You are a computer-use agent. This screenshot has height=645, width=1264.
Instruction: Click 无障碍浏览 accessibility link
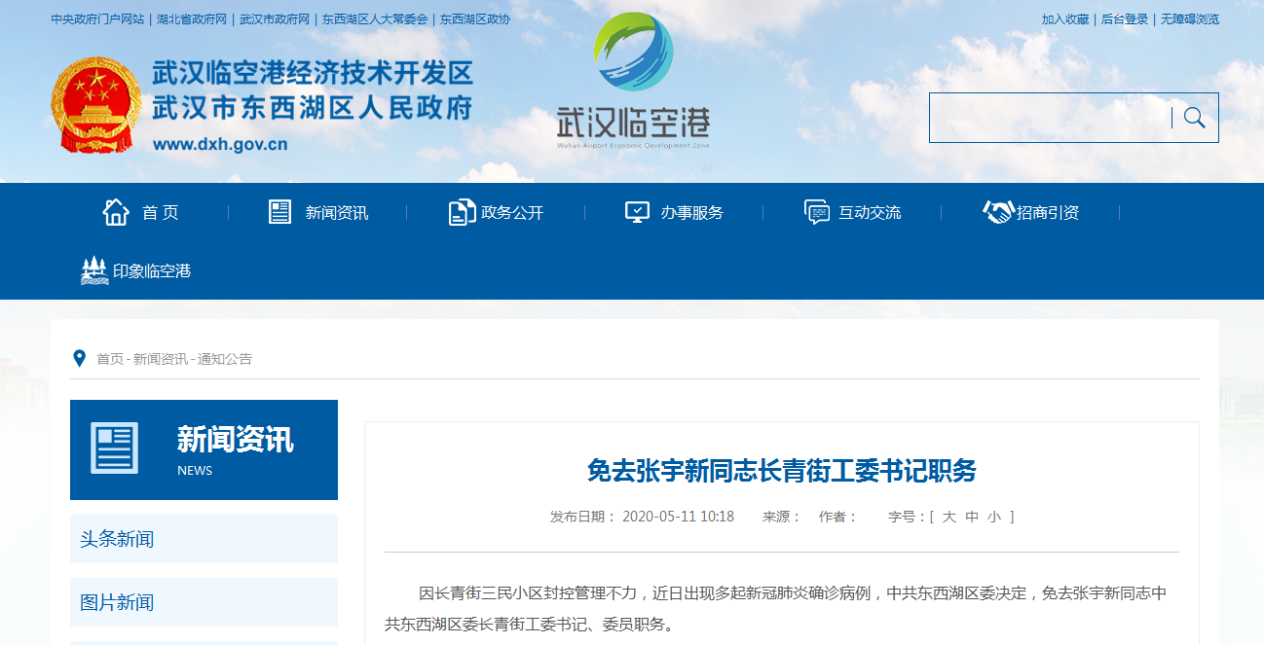tap(1189, 19)
